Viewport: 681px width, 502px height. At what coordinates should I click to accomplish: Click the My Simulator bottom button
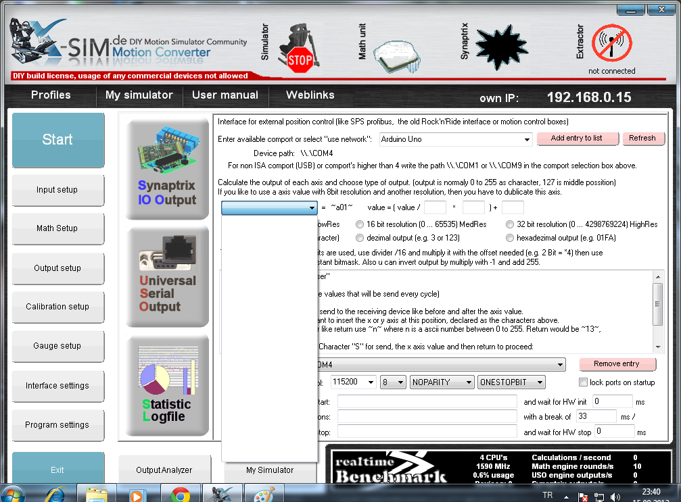(270, 470)
